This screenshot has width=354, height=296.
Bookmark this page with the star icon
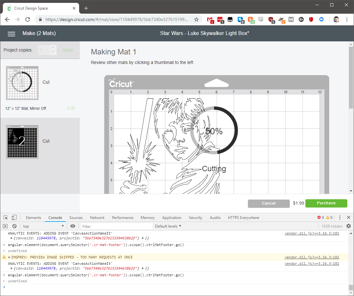pos(196,19)
